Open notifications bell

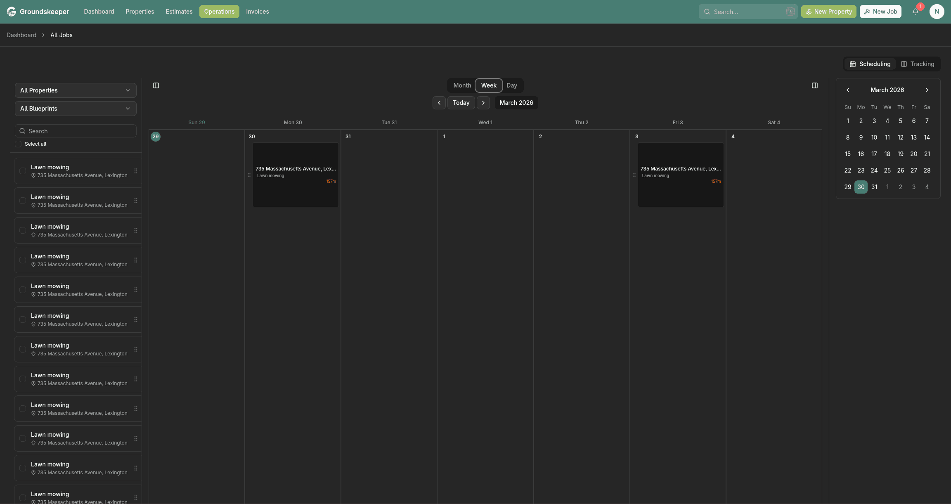(x=915, y=11)
